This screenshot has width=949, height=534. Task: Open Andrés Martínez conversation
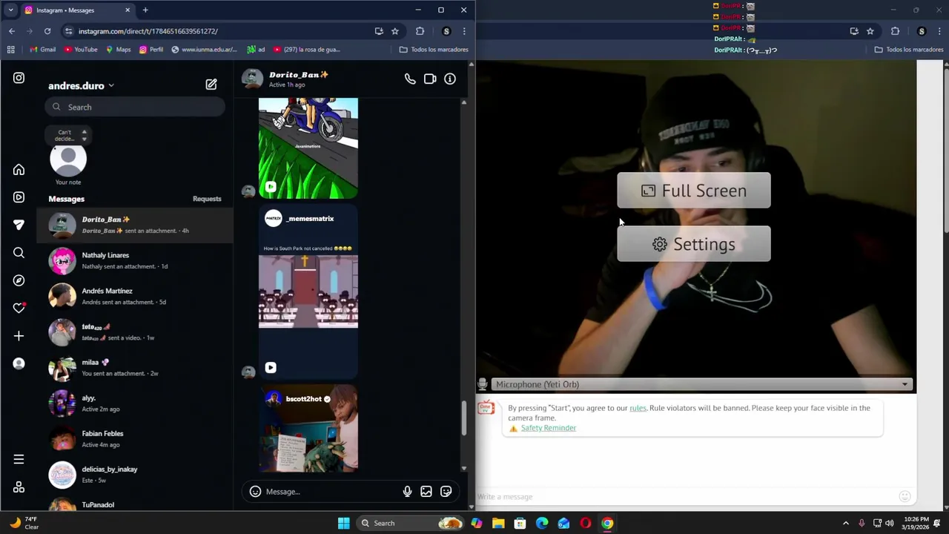[135, 296]
